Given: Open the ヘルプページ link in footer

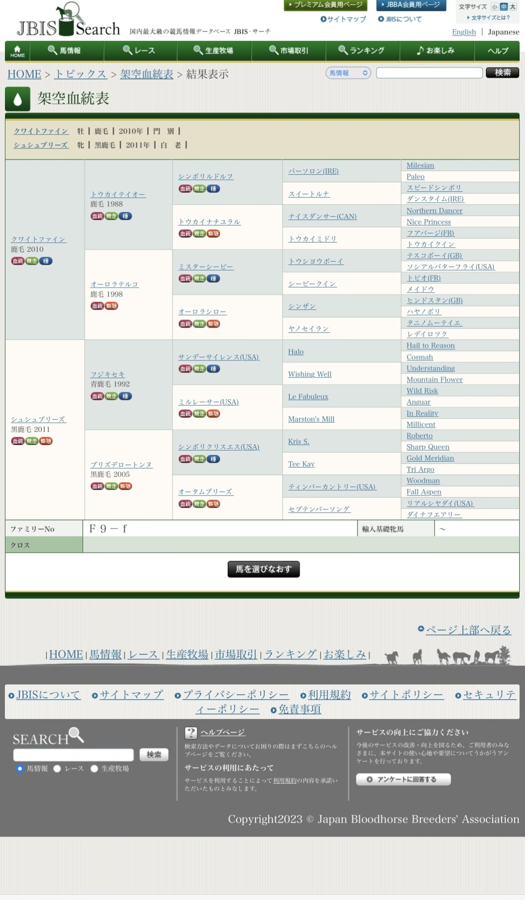Looking at the screenshot, I should 223,733.
